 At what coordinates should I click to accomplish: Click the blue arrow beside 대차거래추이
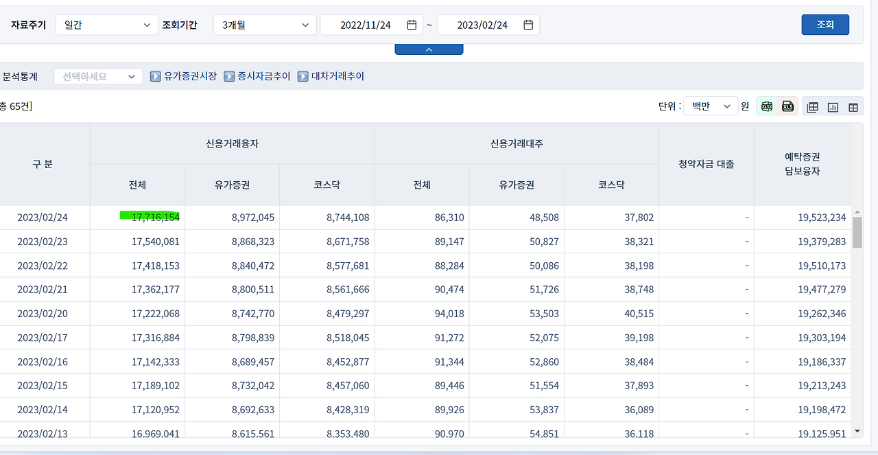(x=303, y=76)
